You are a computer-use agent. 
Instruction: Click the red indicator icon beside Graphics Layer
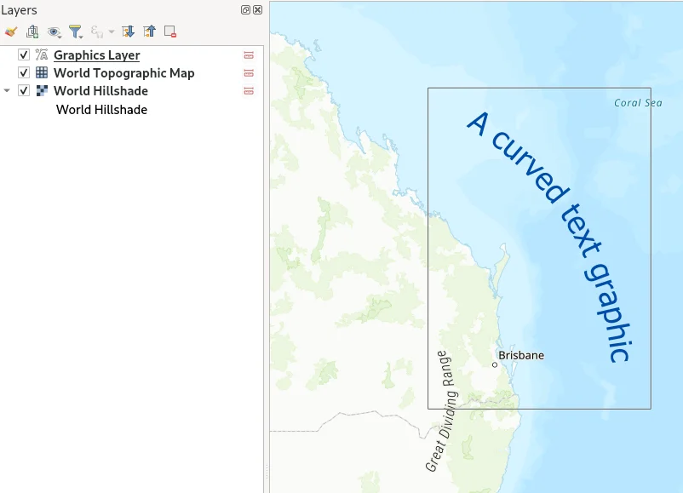(249, 55)
